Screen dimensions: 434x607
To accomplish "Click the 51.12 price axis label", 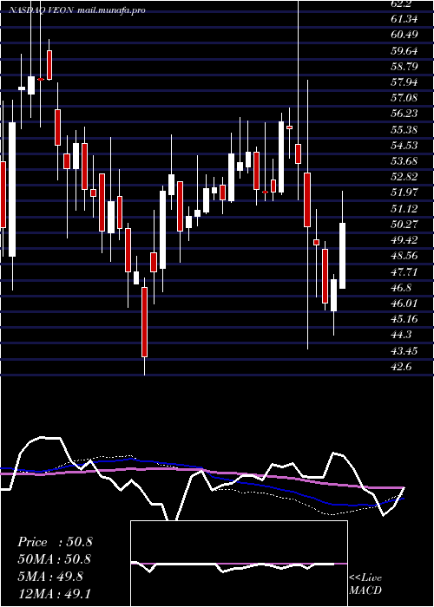I will click(x=404, y=209).
